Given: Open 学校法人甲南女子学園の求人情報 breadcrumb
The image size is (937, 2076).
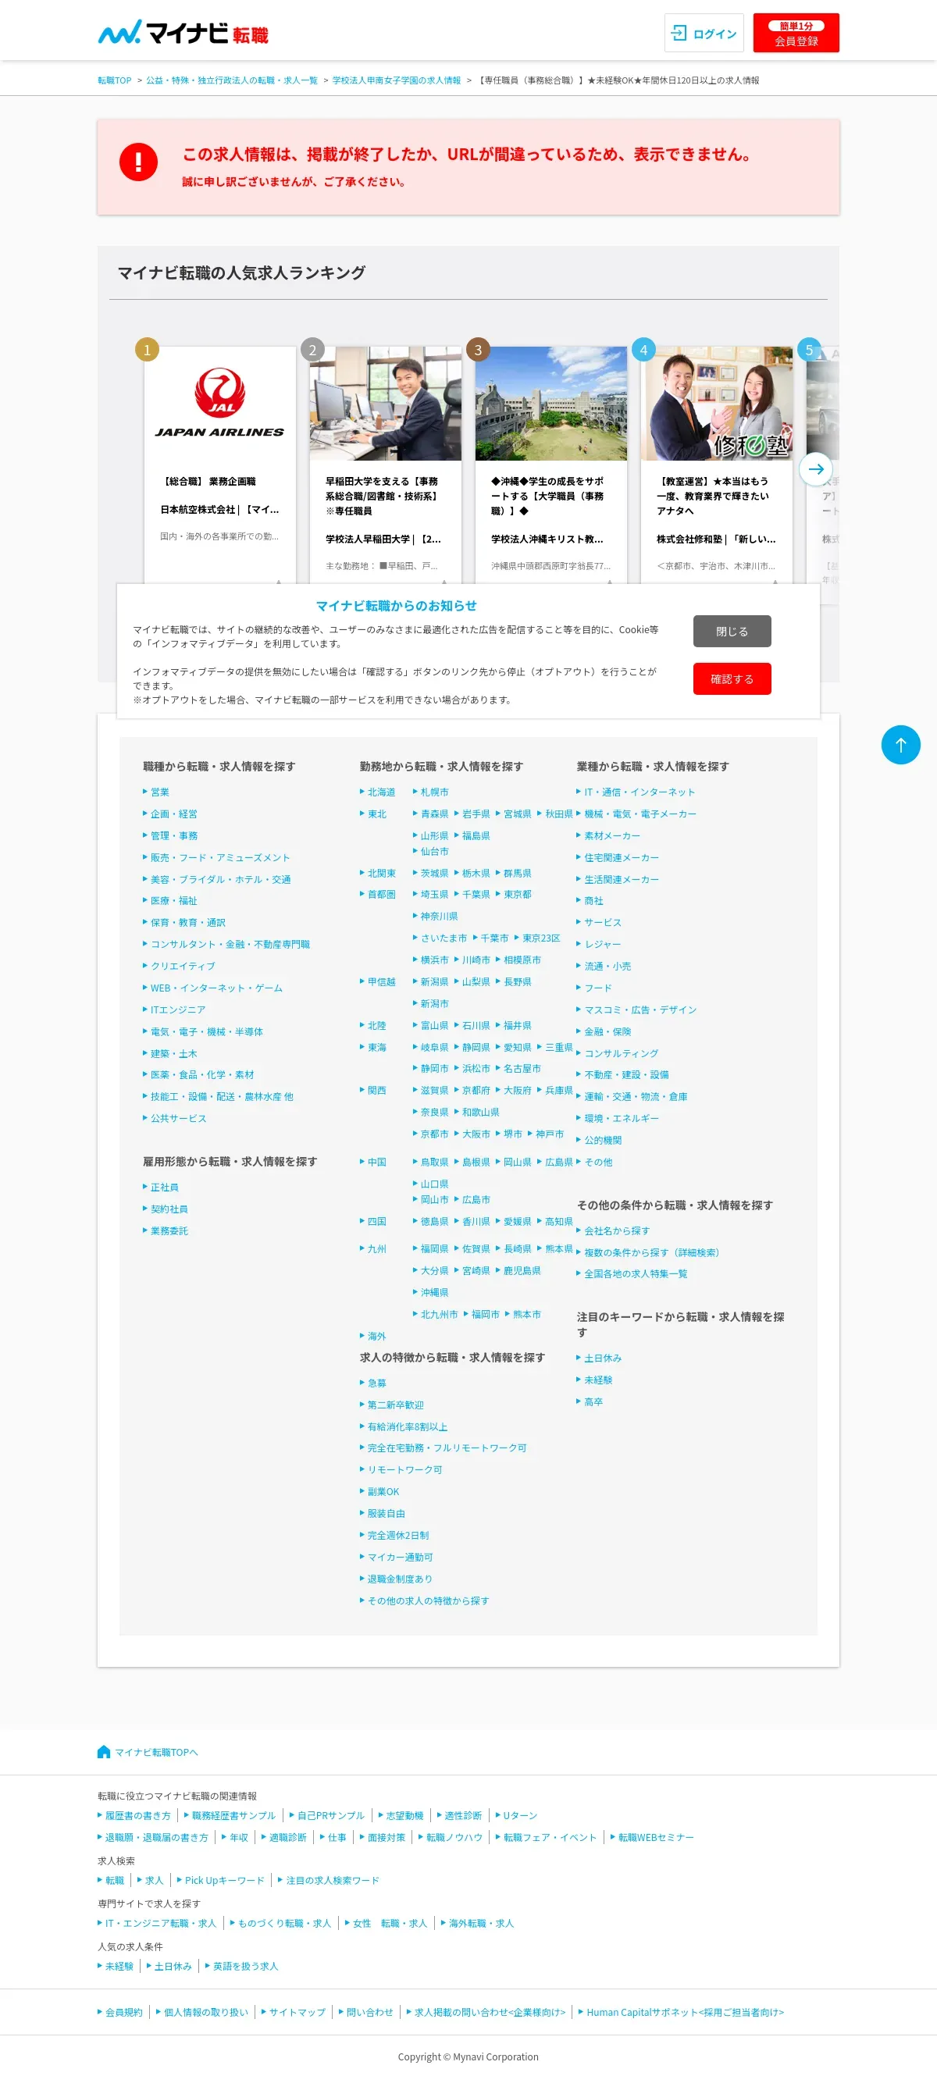Looking at the screenshot, I should point(397,80).
